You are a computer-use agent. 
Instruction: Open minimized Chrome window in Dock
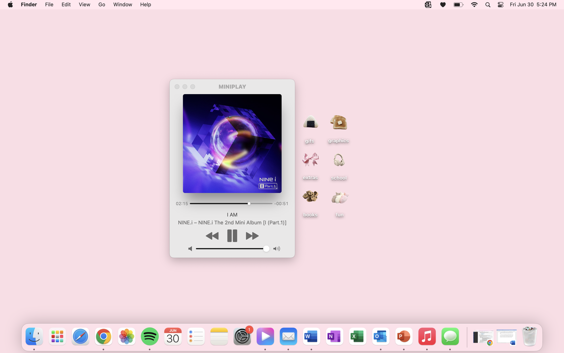pyautogui.click(x=483, y=337)
